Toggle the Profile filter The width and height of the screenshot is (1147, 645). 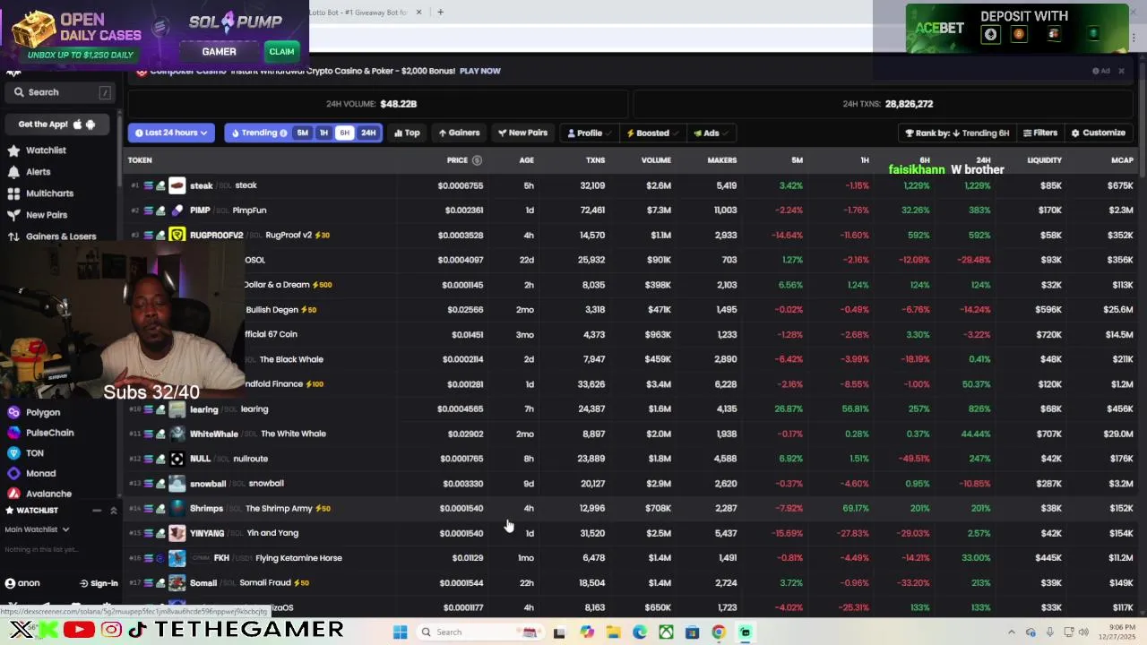tap(589, 133)
